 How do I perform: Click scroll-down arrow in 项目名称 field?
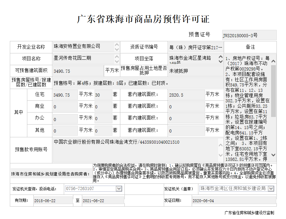tap(117, 61)
